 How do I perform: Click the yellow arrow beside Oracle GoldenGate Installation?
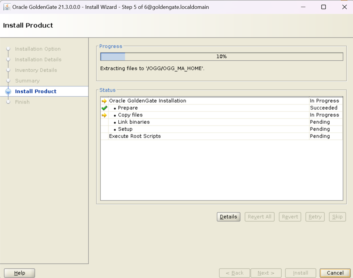pyautogui.click(x=104, y=101)
